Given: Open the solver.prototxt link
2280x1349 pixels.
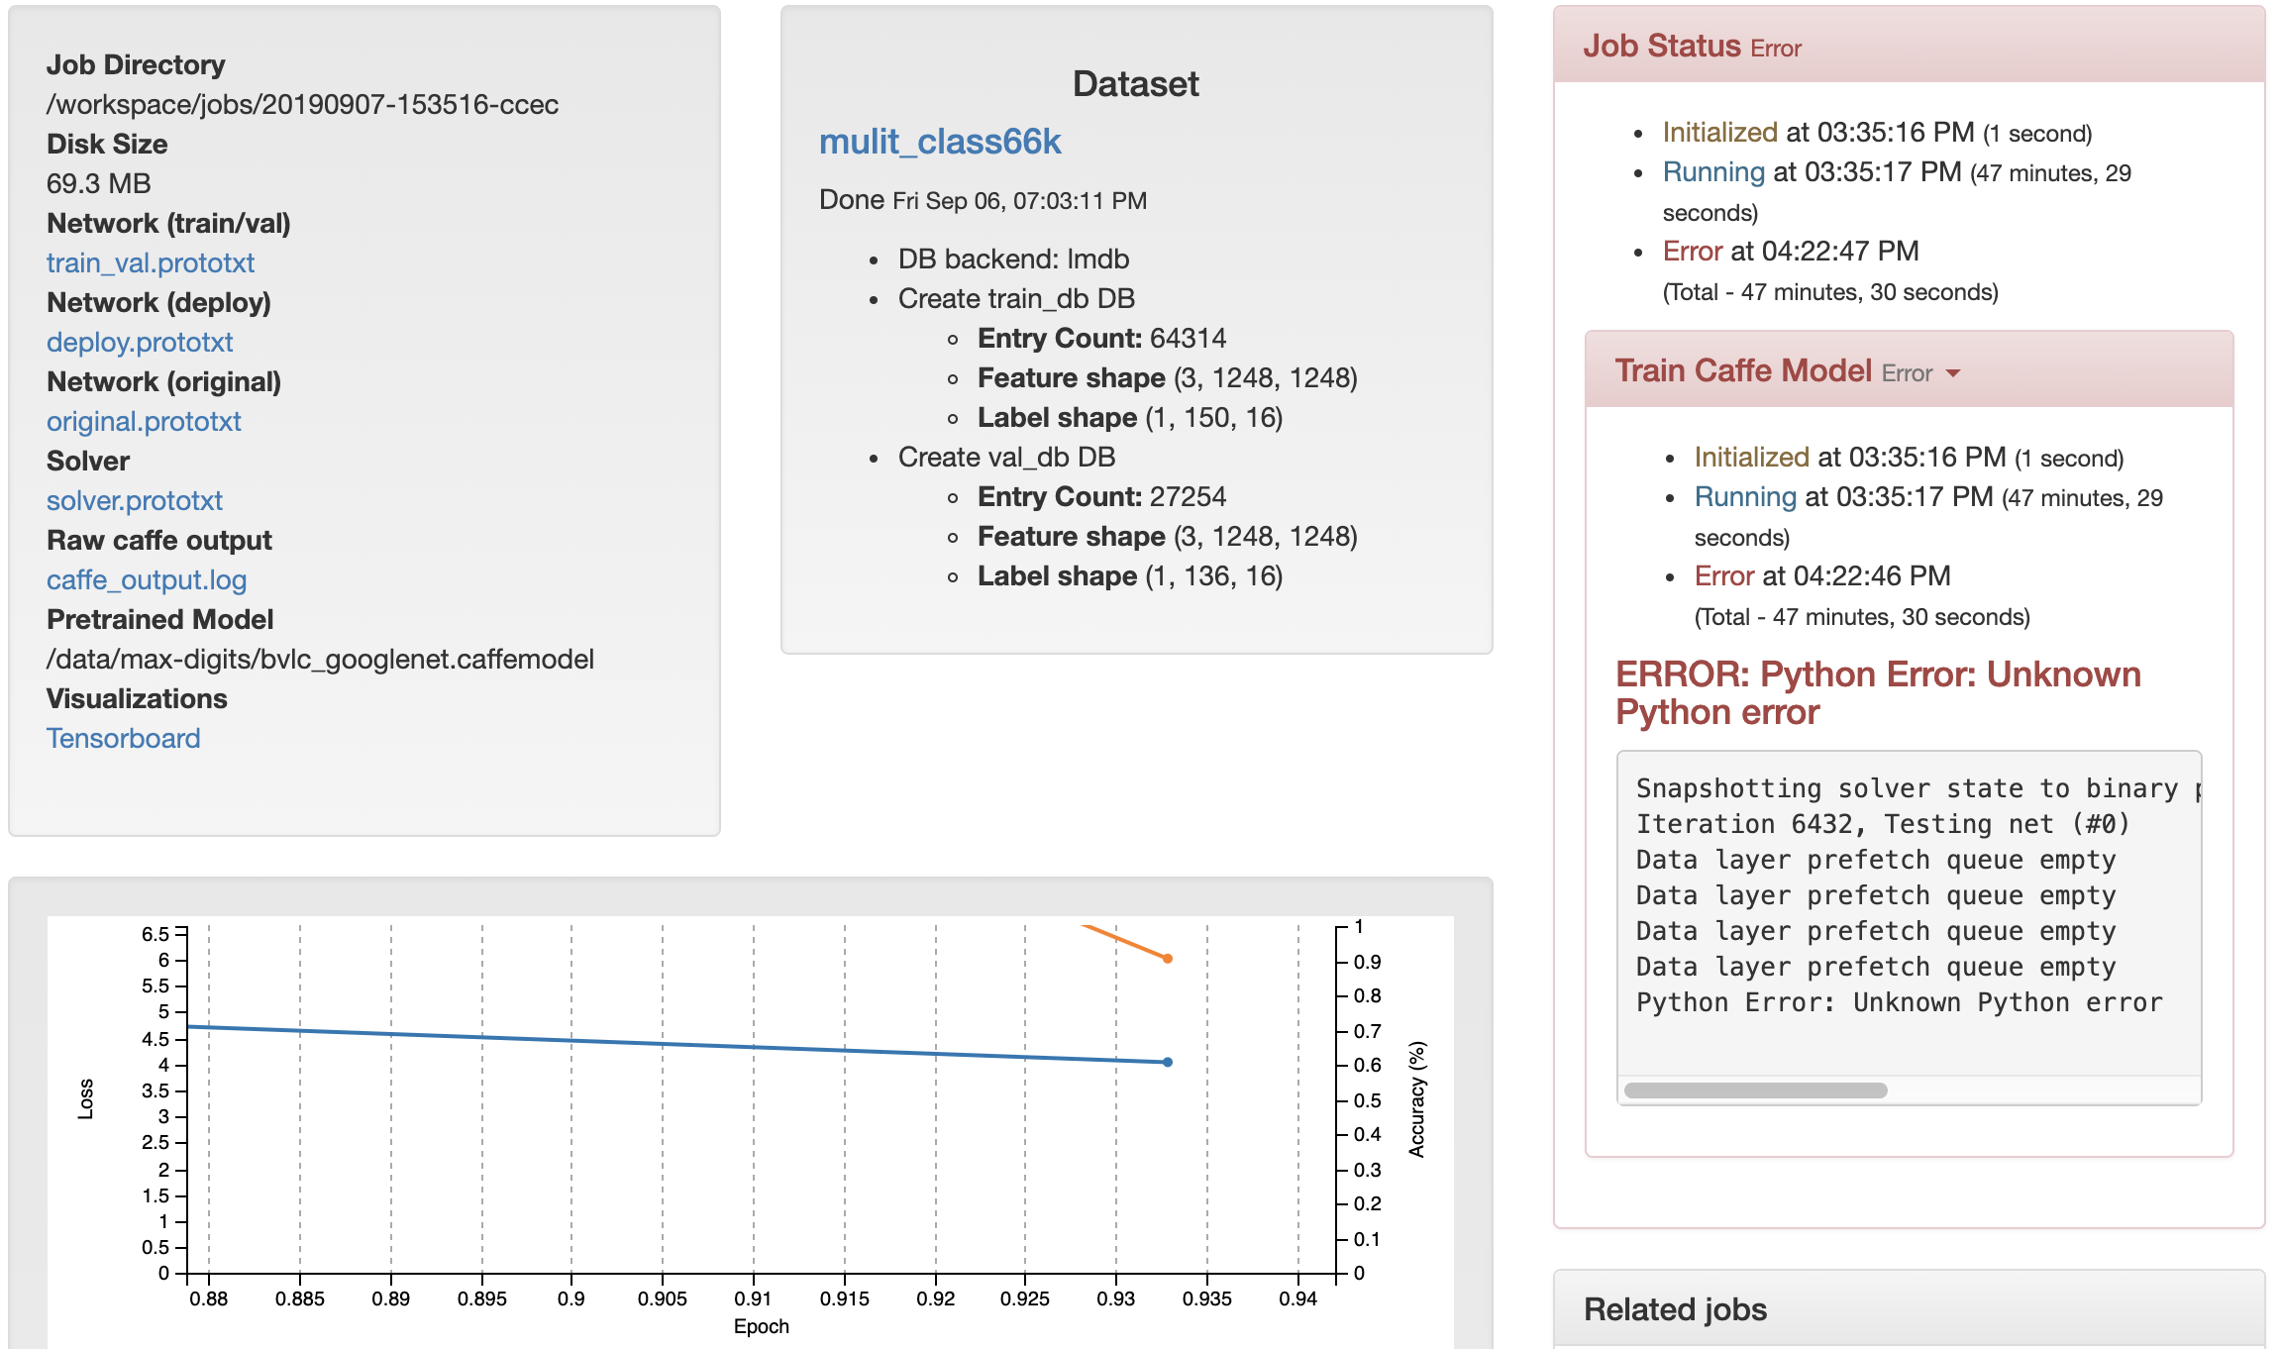Looking at the screenshot, I should (135, 500).
